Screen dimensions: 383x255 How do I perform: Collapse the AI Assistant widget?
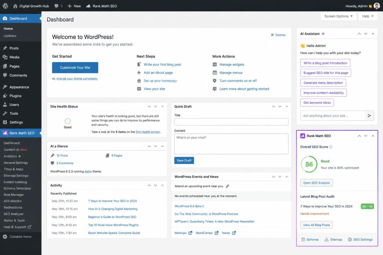pos(373,34)
